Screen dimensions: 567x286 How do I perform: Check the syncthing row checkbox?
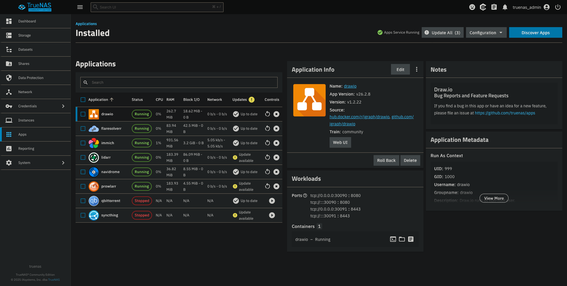click(83, 215)
